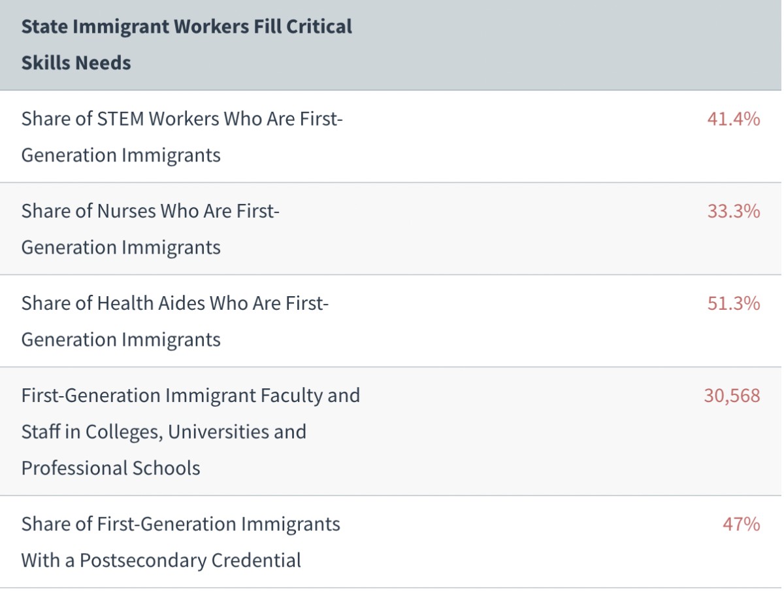Select the Nurses share row label
Viewport: 784px width, 591px height.
pyautogui.click(x=150, y=229)
